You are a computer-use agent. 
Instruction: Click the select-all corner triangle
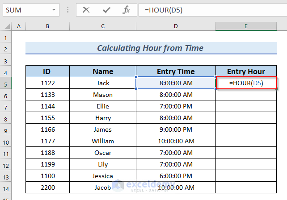tap(7, 27)
